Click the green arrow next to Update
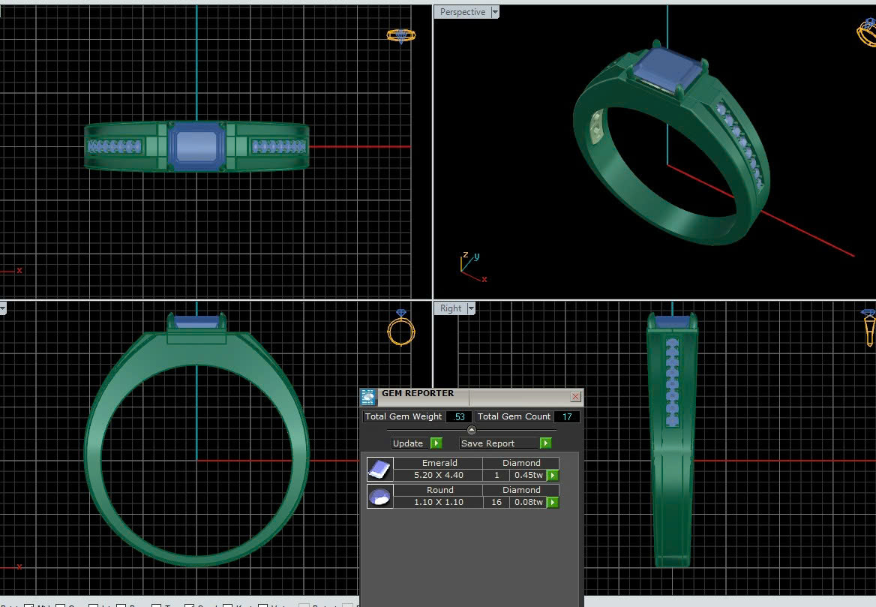The width and height of the screenshot is (876, 607). pyautogui.click(x=436, y=443)
